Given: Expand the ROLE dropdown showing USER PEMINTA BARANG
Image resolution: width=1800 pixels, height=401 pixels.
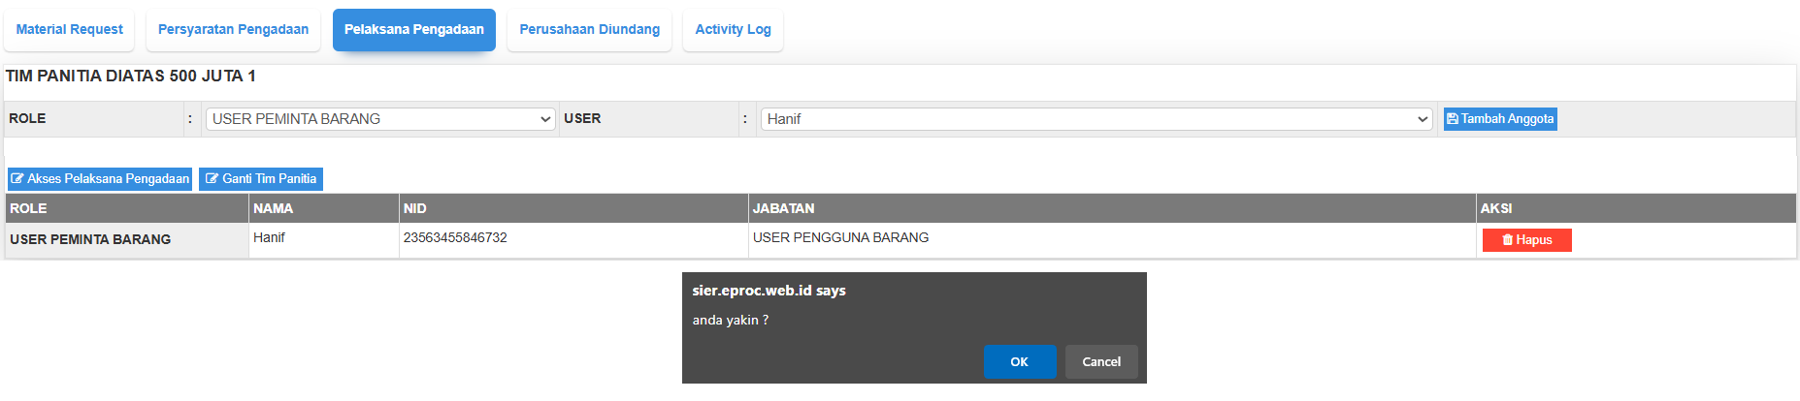Looking at the screenshot, I should click(x=380, y=119).
